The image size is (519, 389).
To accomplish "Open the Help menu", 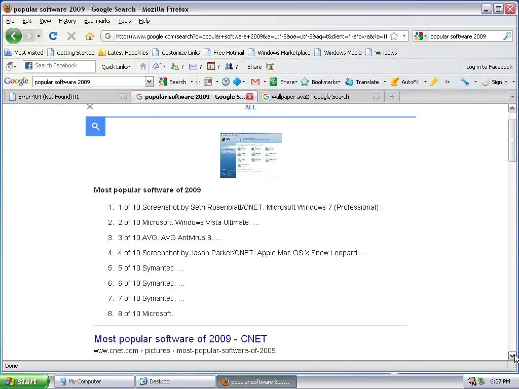I will click(x=144, y=21).
